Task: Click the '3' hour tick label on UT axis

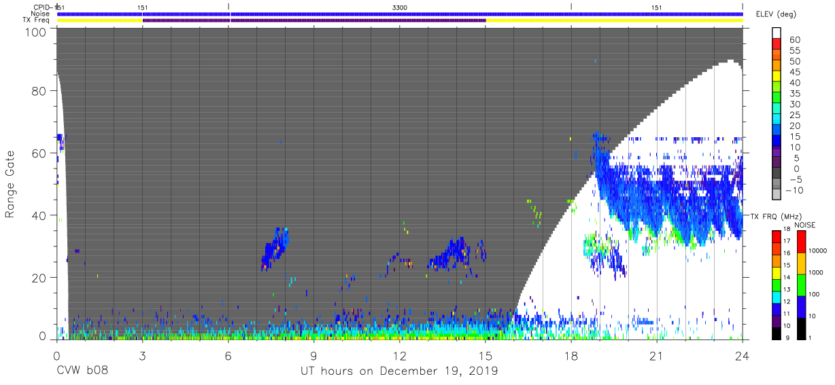Action: pos(142,355)
